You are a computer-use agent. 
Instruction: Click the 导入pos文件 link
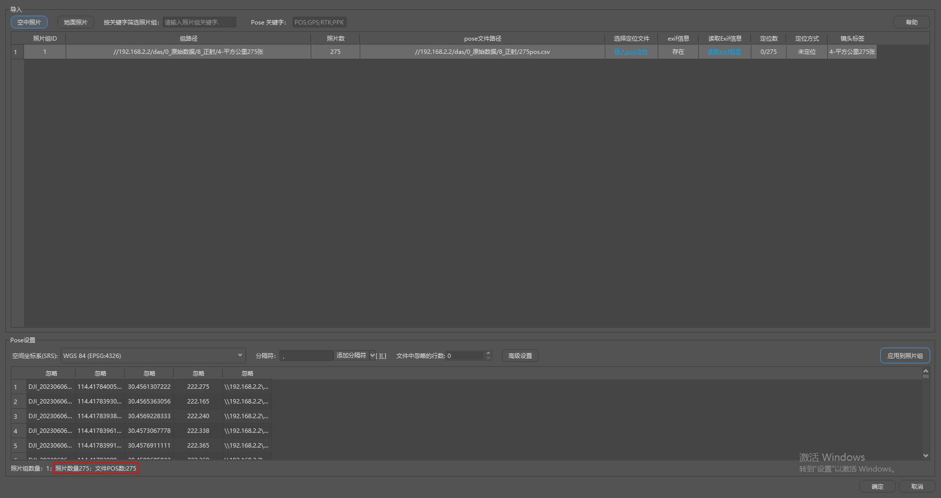[x=631, y=52]
